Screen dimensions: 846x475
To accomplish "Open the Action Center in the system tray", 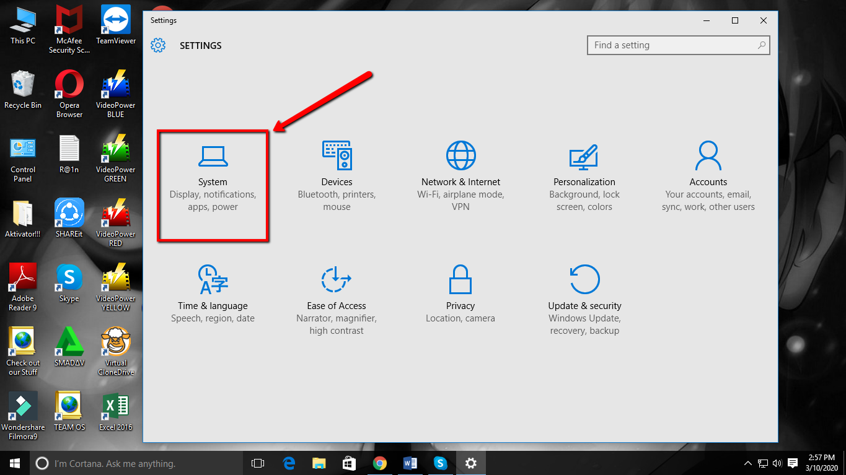I will pyautogui.click(x=793, y=463).
